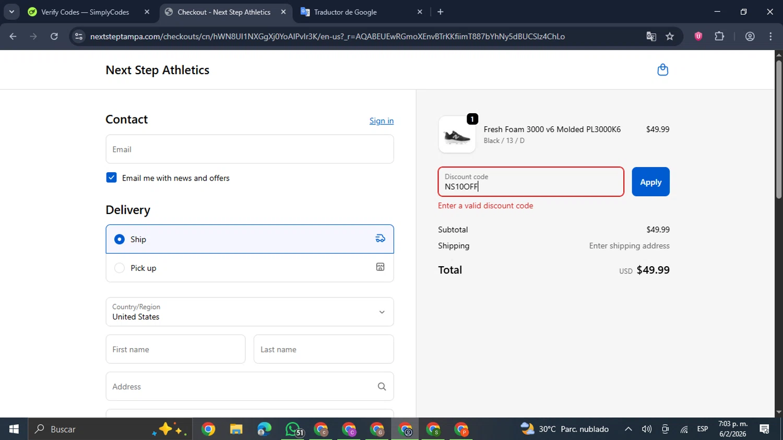Switch to the Traductor de Google tab
Screen dimensions: 783x440
(362, 12)
